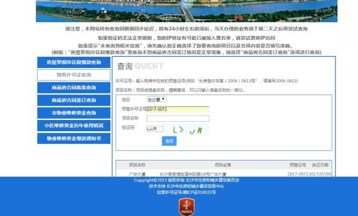Click the police registration badge icon
Image resolution: width=358 pixels, height=216 pixels.
pyautogui.click(x=187, y=206)
